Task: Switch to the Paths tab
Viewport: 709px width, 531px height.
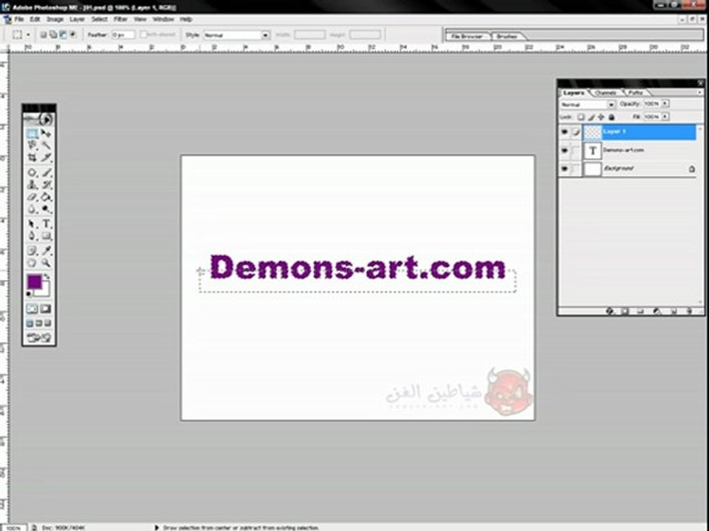Action: click(635, 93)
